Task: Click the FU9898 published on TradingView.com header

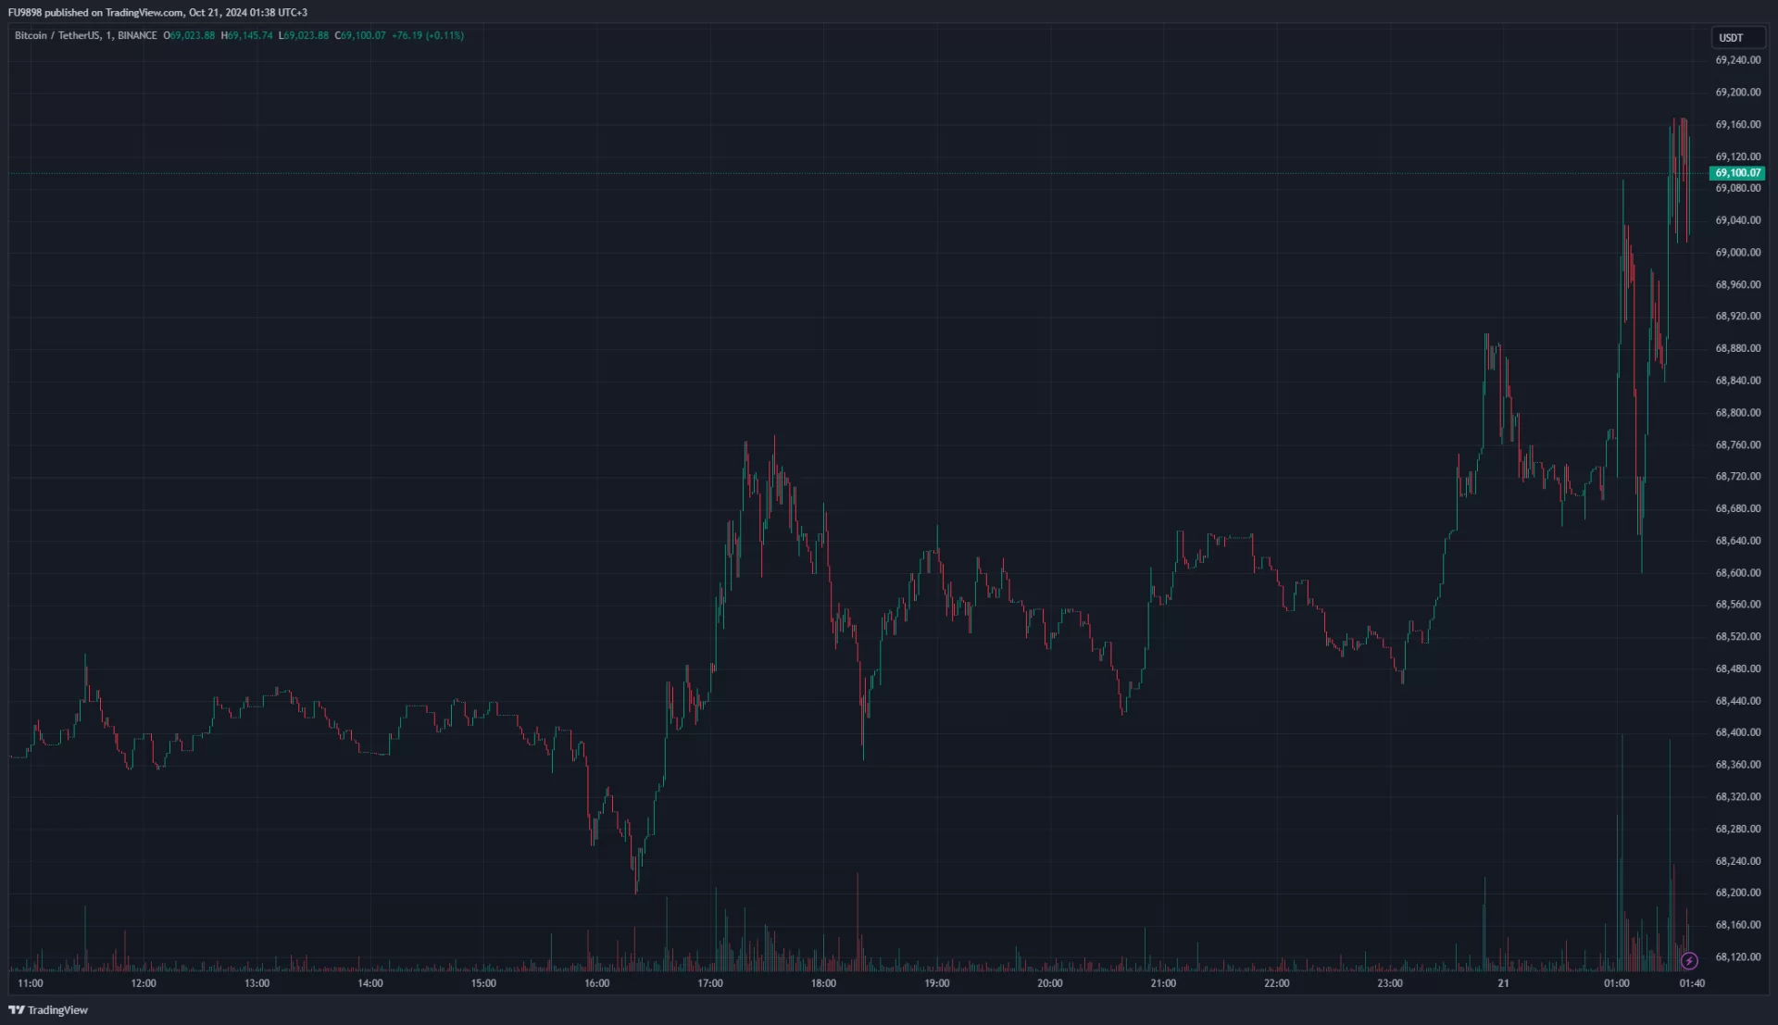Action: pyautogui.click(x=157, y=12)
